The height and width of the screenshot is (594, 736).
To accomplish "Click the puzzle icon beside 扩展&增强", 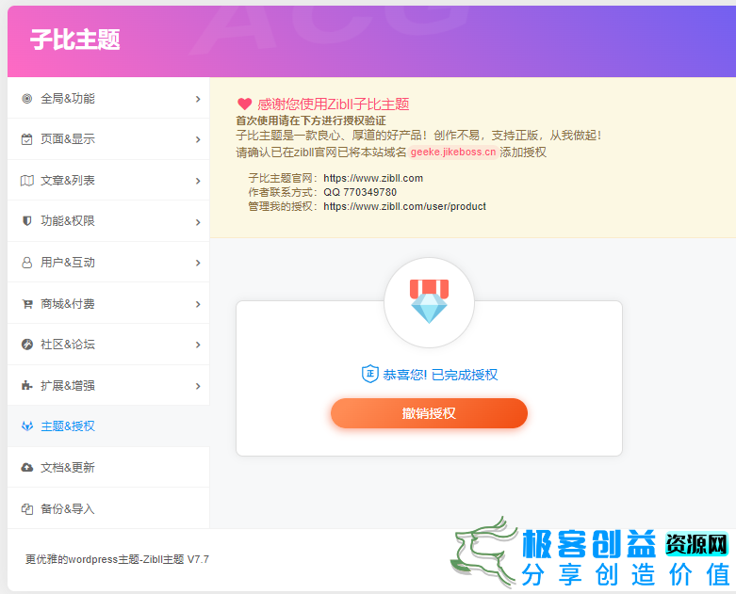I will point(27,386).
